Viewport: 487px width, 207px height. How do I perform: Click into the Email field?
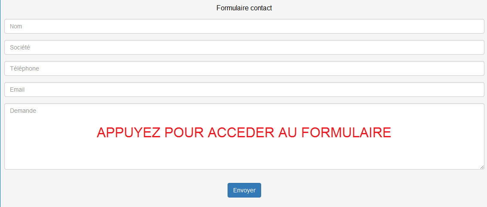pos(244,90)
